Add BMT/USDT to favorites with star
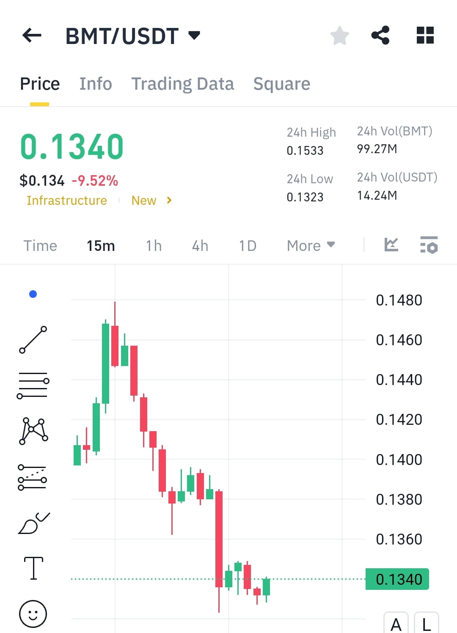Image resolution: width=457 pixels, height=633 pixels. pos(339,36)
